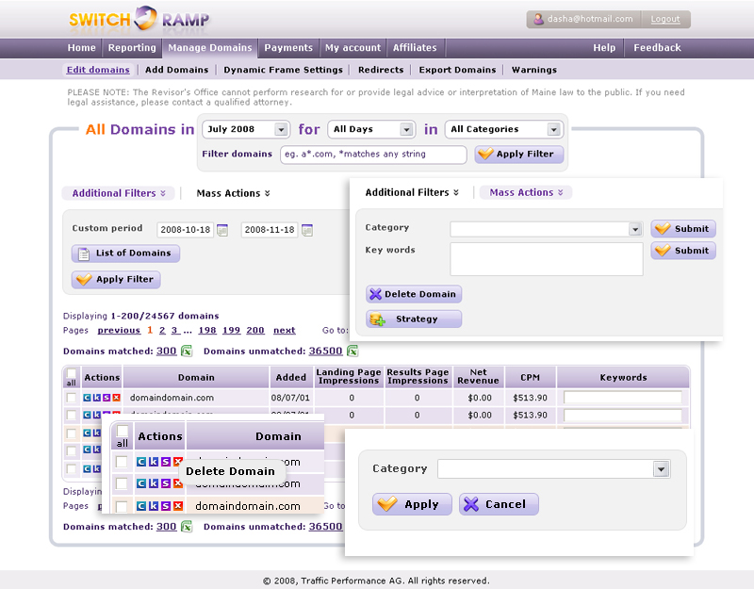Sort by the Net Revenue column header
754x589 pixels.
pyautogui.click(x=479, y=376)
